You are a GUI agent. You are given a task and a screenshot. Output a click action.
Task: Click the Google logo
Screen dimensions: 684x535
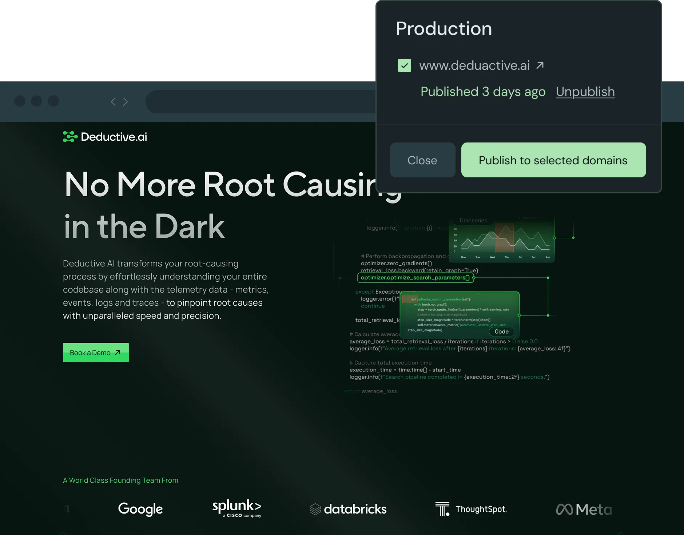coord(140,509)
